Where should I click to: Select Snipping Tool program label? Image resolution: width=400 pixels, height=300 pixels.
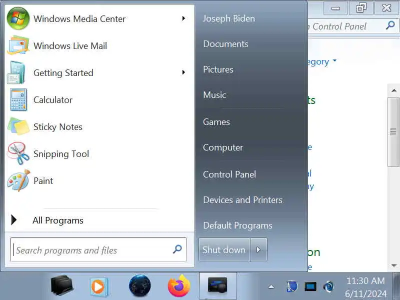click(x=61, y=154)
